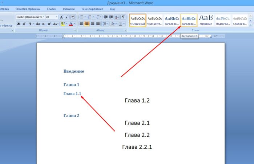Open the Шрифт dialog launcher
Viewport: 254px width, 164px height.
point(75,30)
